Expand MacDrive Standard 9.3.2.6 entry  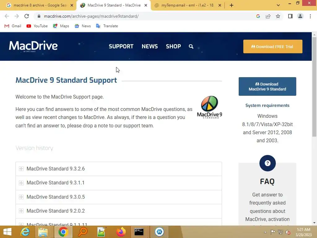tap(119, 169)
